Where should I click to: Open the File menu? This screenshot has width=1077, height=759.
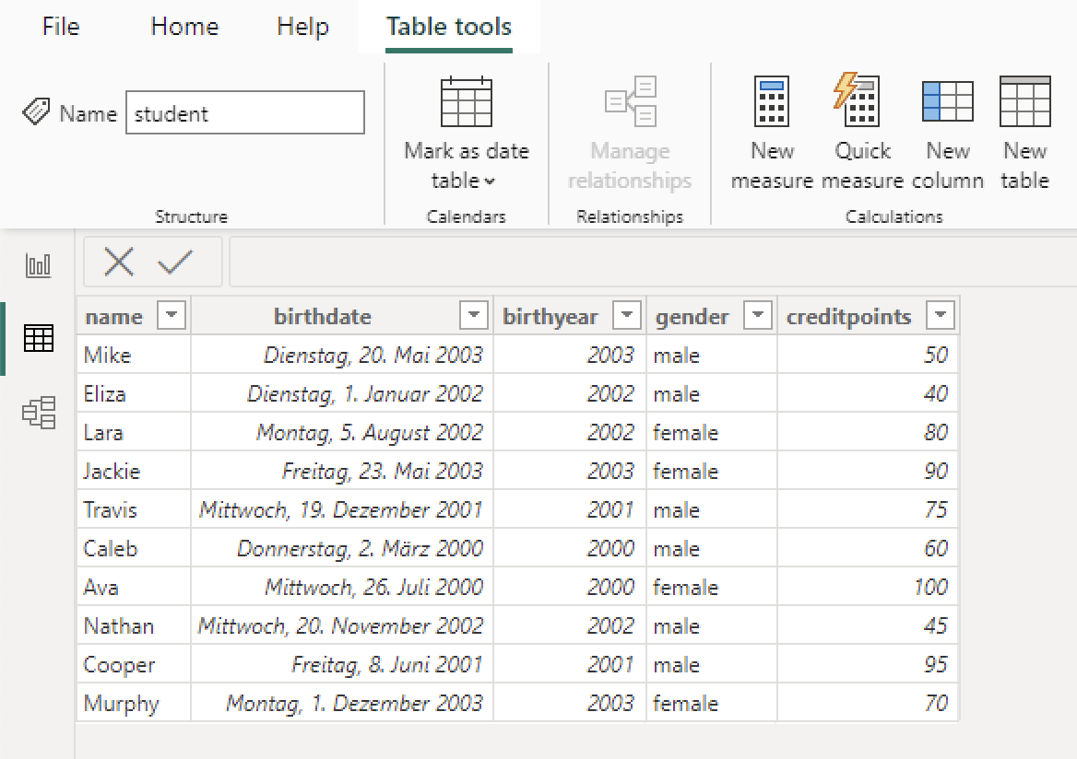pos(60,27)
